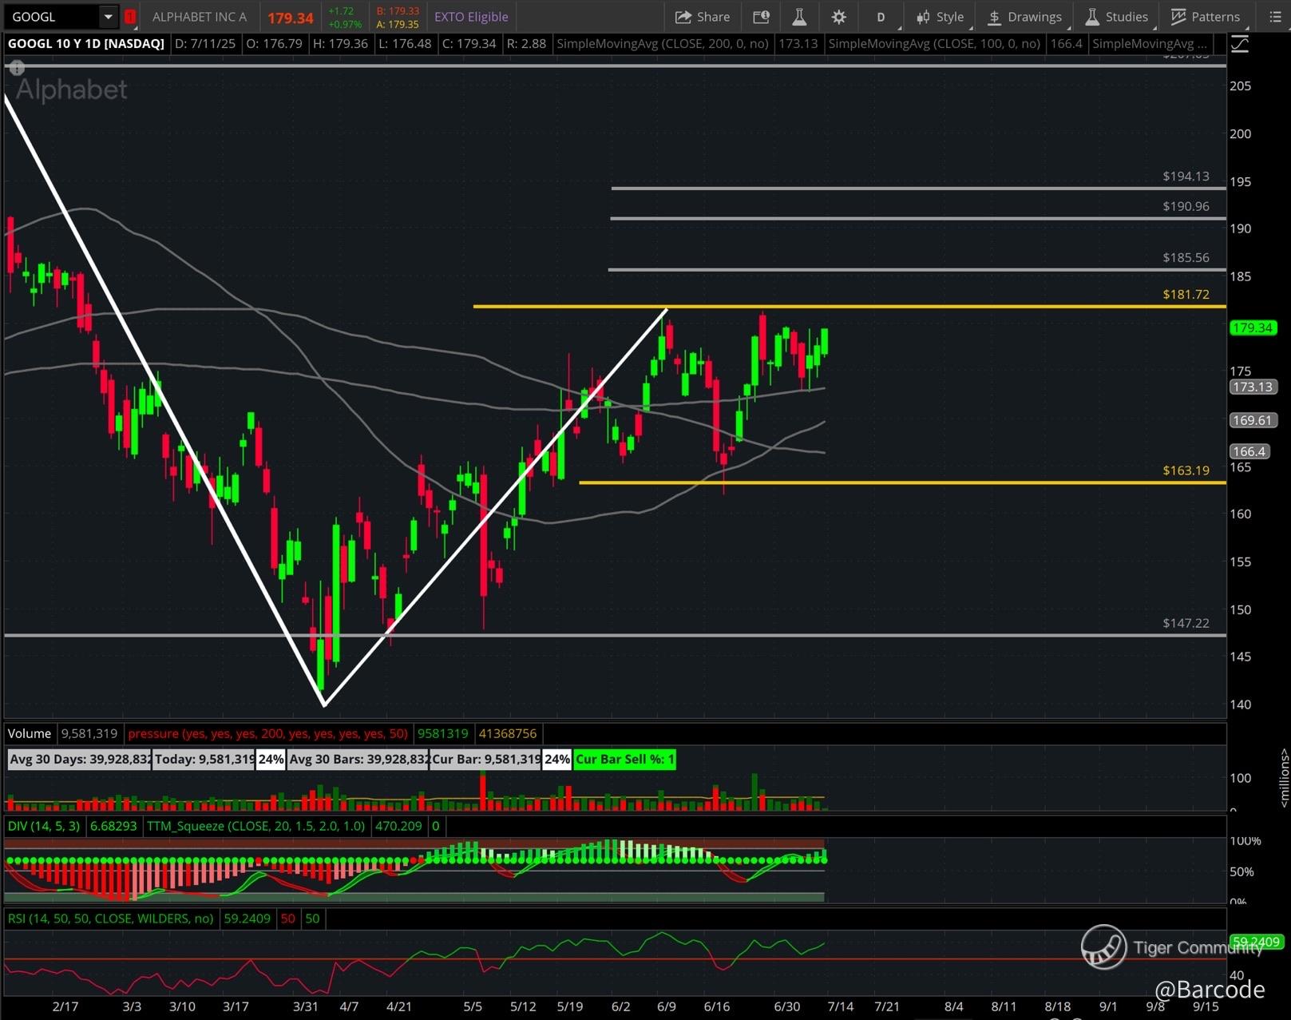Select the TTM_Squeeze study label
Image resolution: width=1291 pixels, height=1020 pixels.
pyautogui.click(x=255, y=826)
